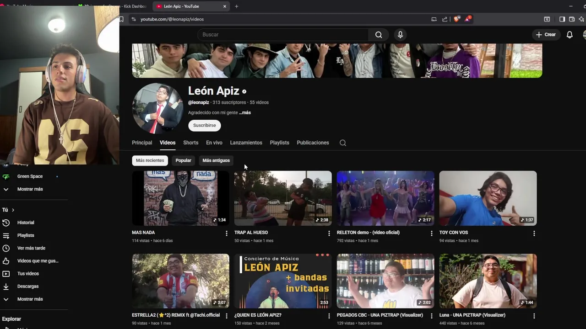
Task: Click the channel search magnifier icon
Action: click(x=343, y=143)
